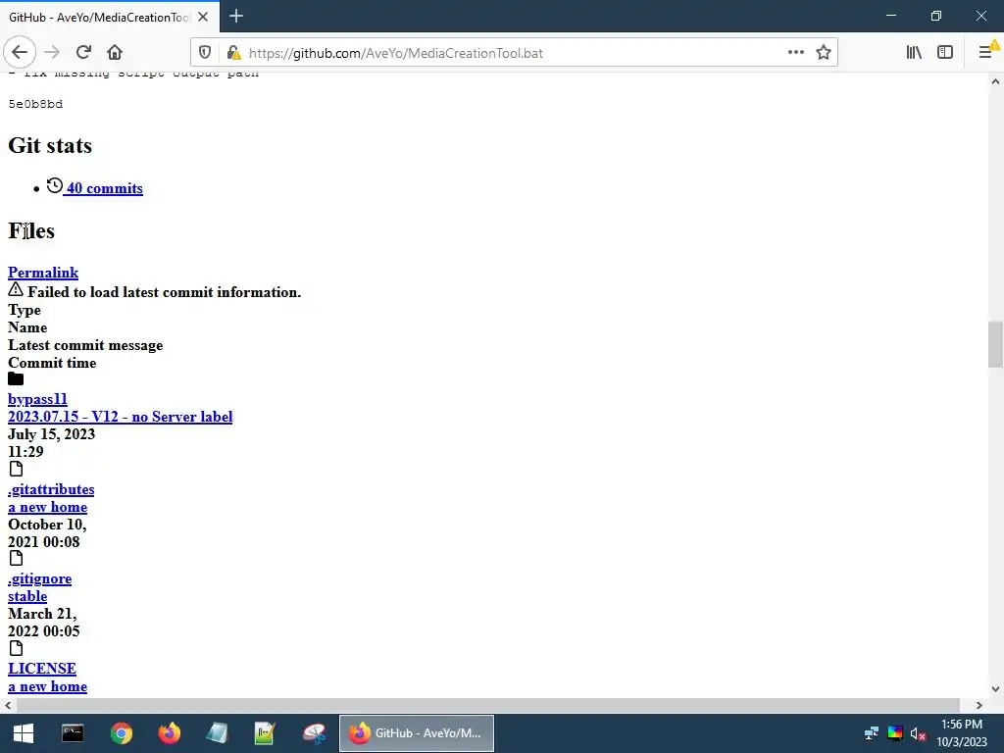Open the LICENSE file link
Screen dimensions: 1004x753
(x=41, y=669)
